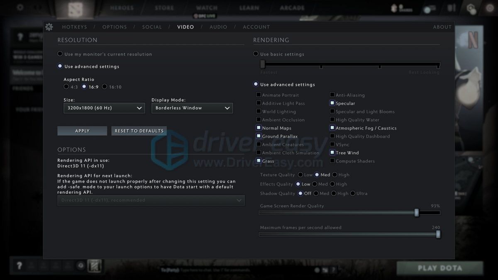The width and height of the screenshot is (498, 280).
Task: Turn on the VSync checkbox
Action: tap(332, 144)
